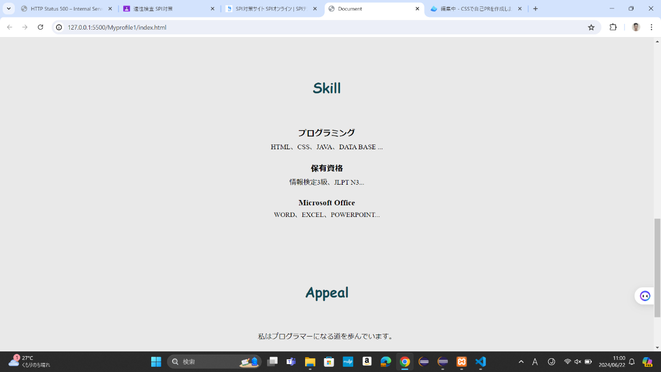The height and width of the screenshot is (372, 661).
Task: Go forward to next page
Action: click(x=25, y=27)
